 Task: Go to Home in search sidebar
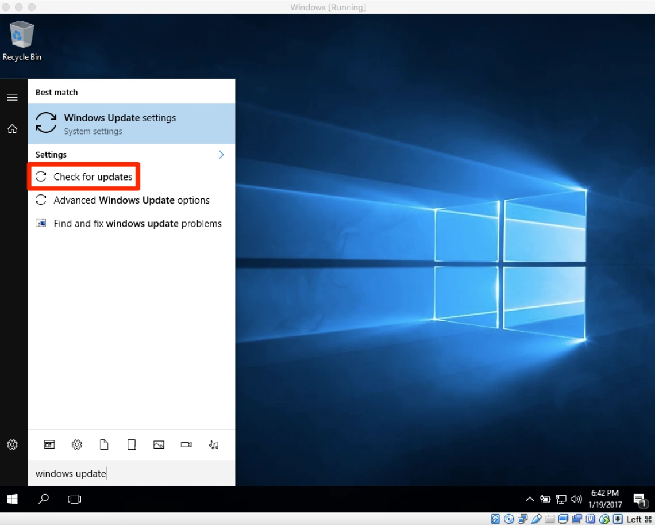point(12,129)
